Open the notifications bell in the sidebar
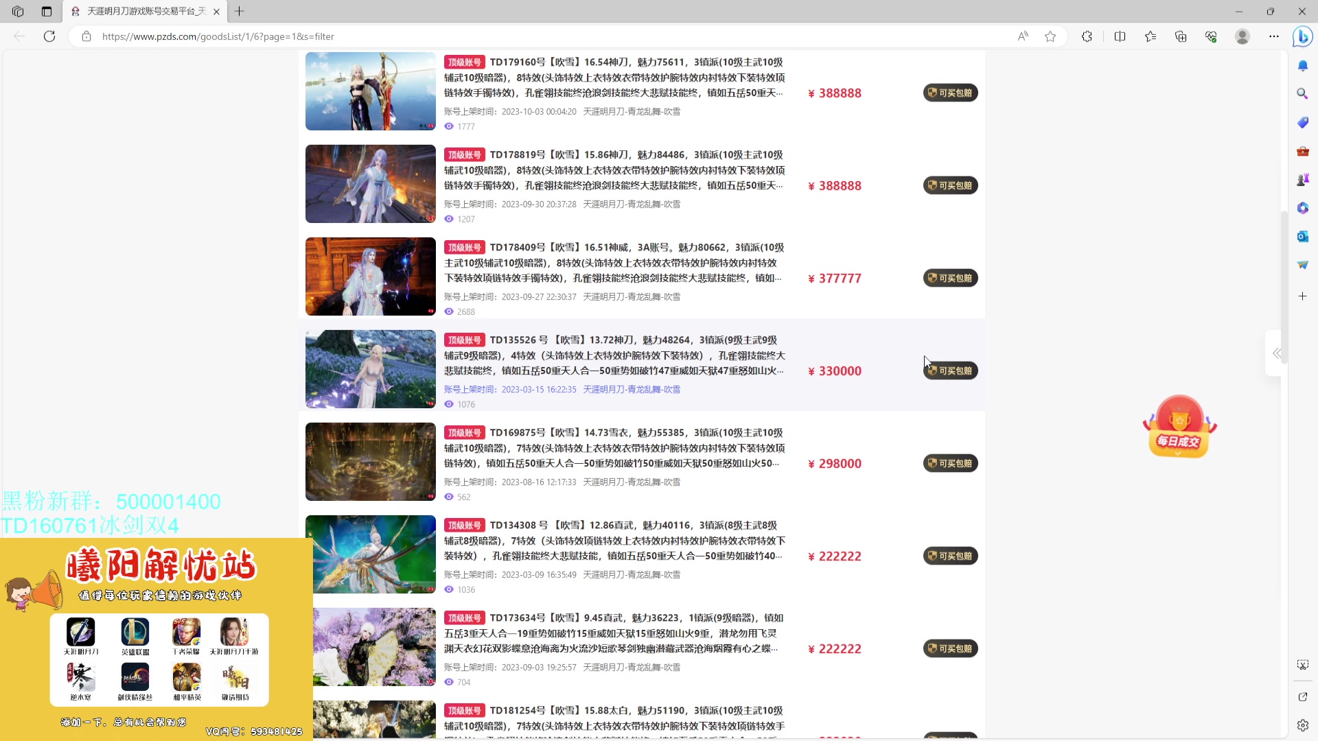This screenshot has width=1318, height=741. pyautogui.click(x=1302, y=65)
